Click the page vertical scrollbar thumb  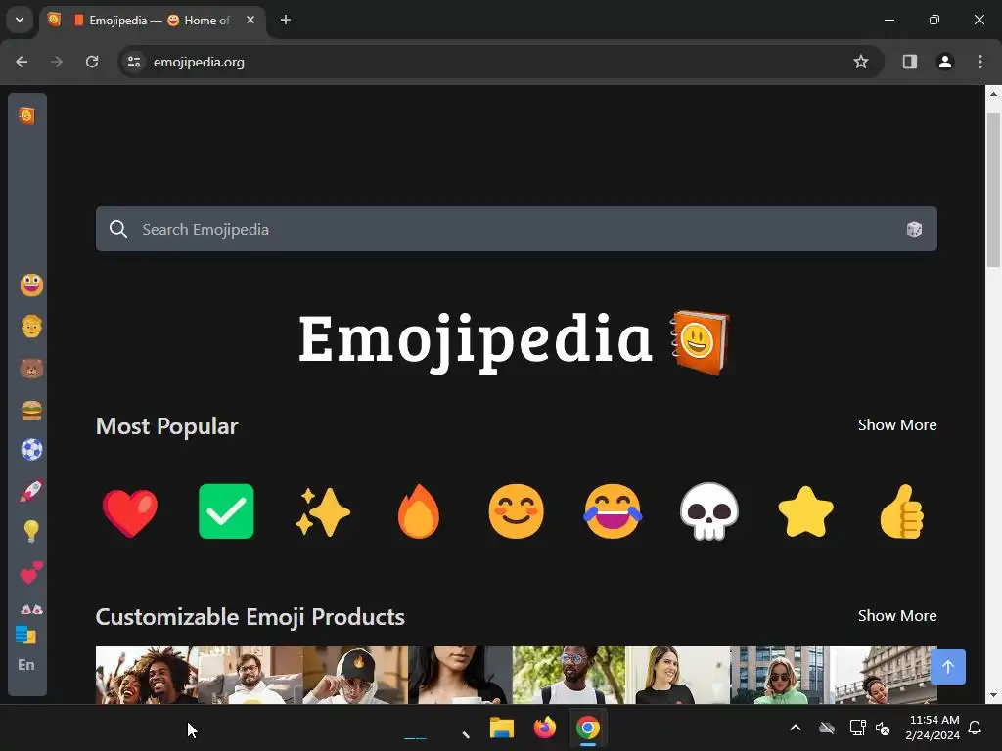tap(993, 191)
